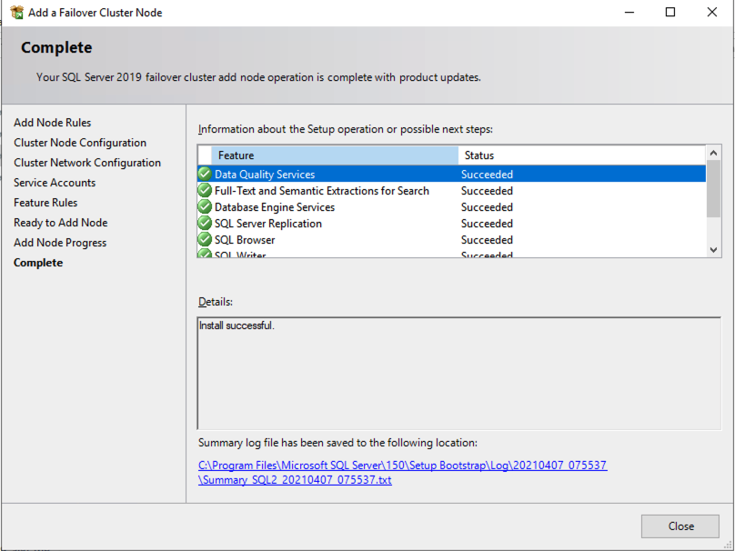Click the green check icon for Data Quality Services
Image resolution: width=735 pixels, height=551 pixels.
[x=205, y=174]
